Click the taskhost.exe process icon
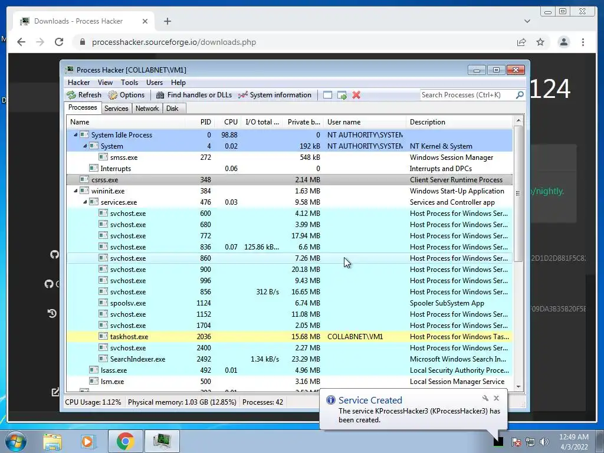The image size is (604, 453). pyautogui.click(x=103, y=336)
